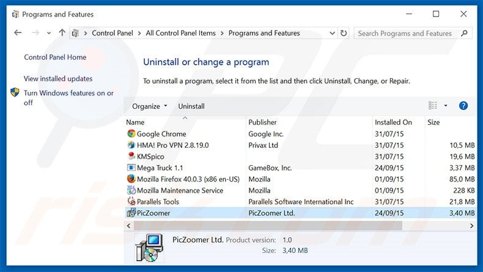The height and width of the screenshot is (272, 483).
Task: Click Control Panel in the breadcrumb
Action: click(x=112, y=33)
